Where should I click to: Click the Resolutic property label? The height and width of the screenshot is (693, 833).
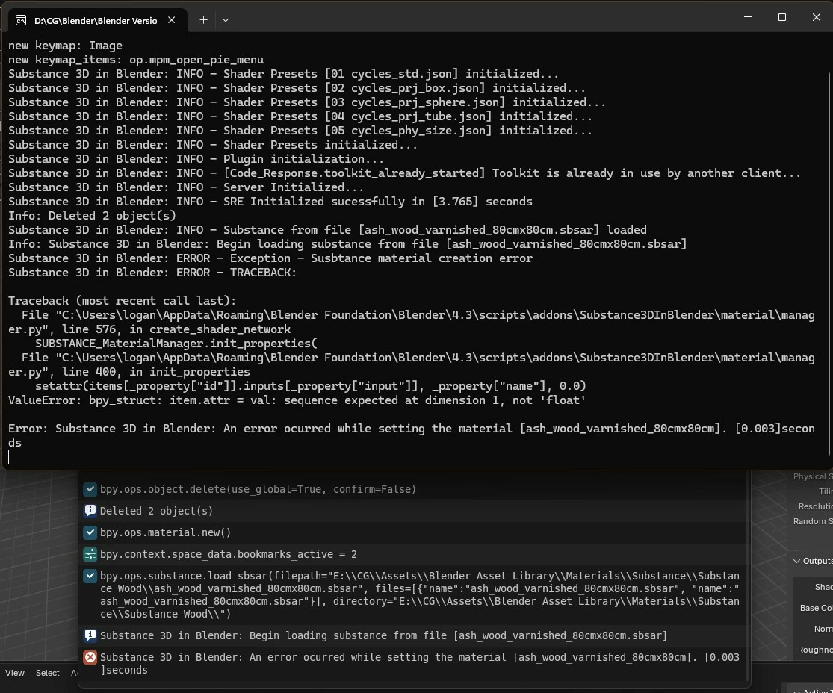point(816,506)
